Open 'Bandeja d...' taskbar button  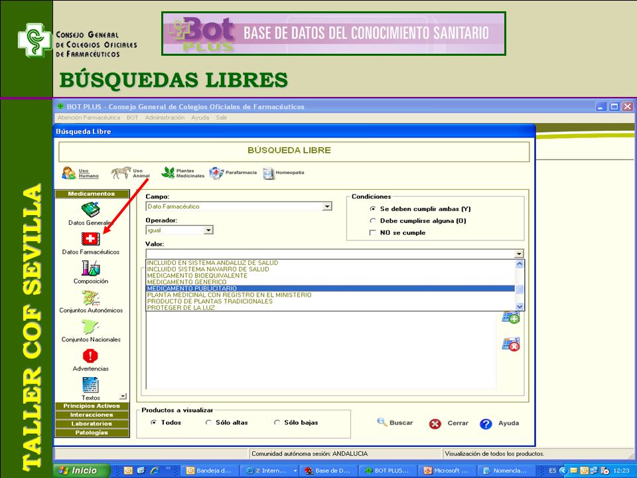pyautogui.click(x=209, y=470)
